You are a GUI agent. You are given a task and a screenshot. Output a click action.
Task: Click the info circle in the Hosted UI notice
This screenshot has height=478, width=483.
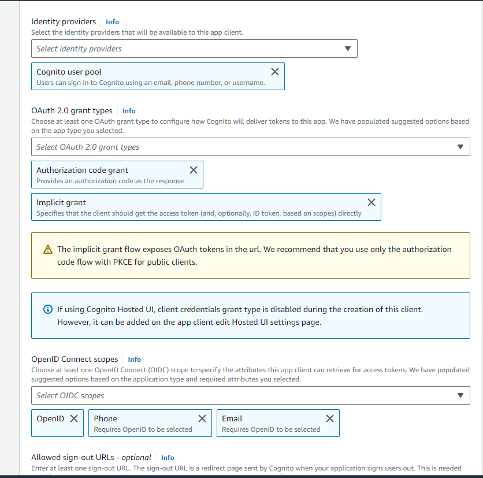(47, 309)
